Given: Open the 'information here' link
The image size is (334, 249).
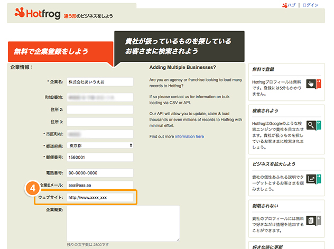Looking at the screenshot, I should pyautogui.click(x=189, y=136).
